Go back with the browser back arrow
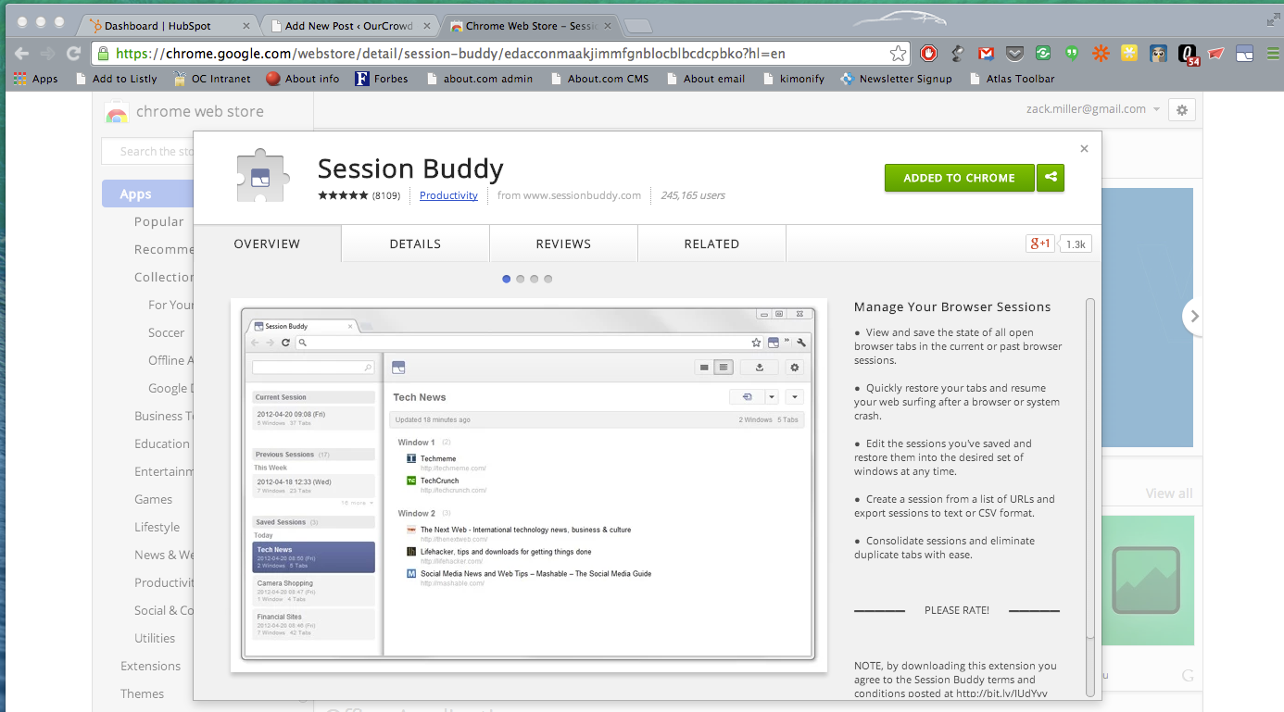 [21, 54]
